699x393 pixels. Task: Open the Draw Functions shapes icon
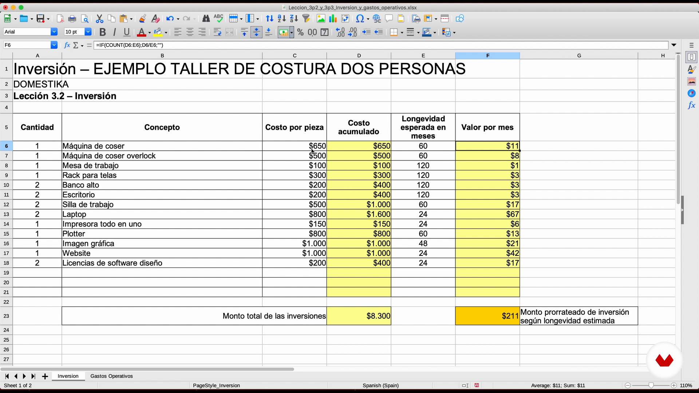(460, 19)
